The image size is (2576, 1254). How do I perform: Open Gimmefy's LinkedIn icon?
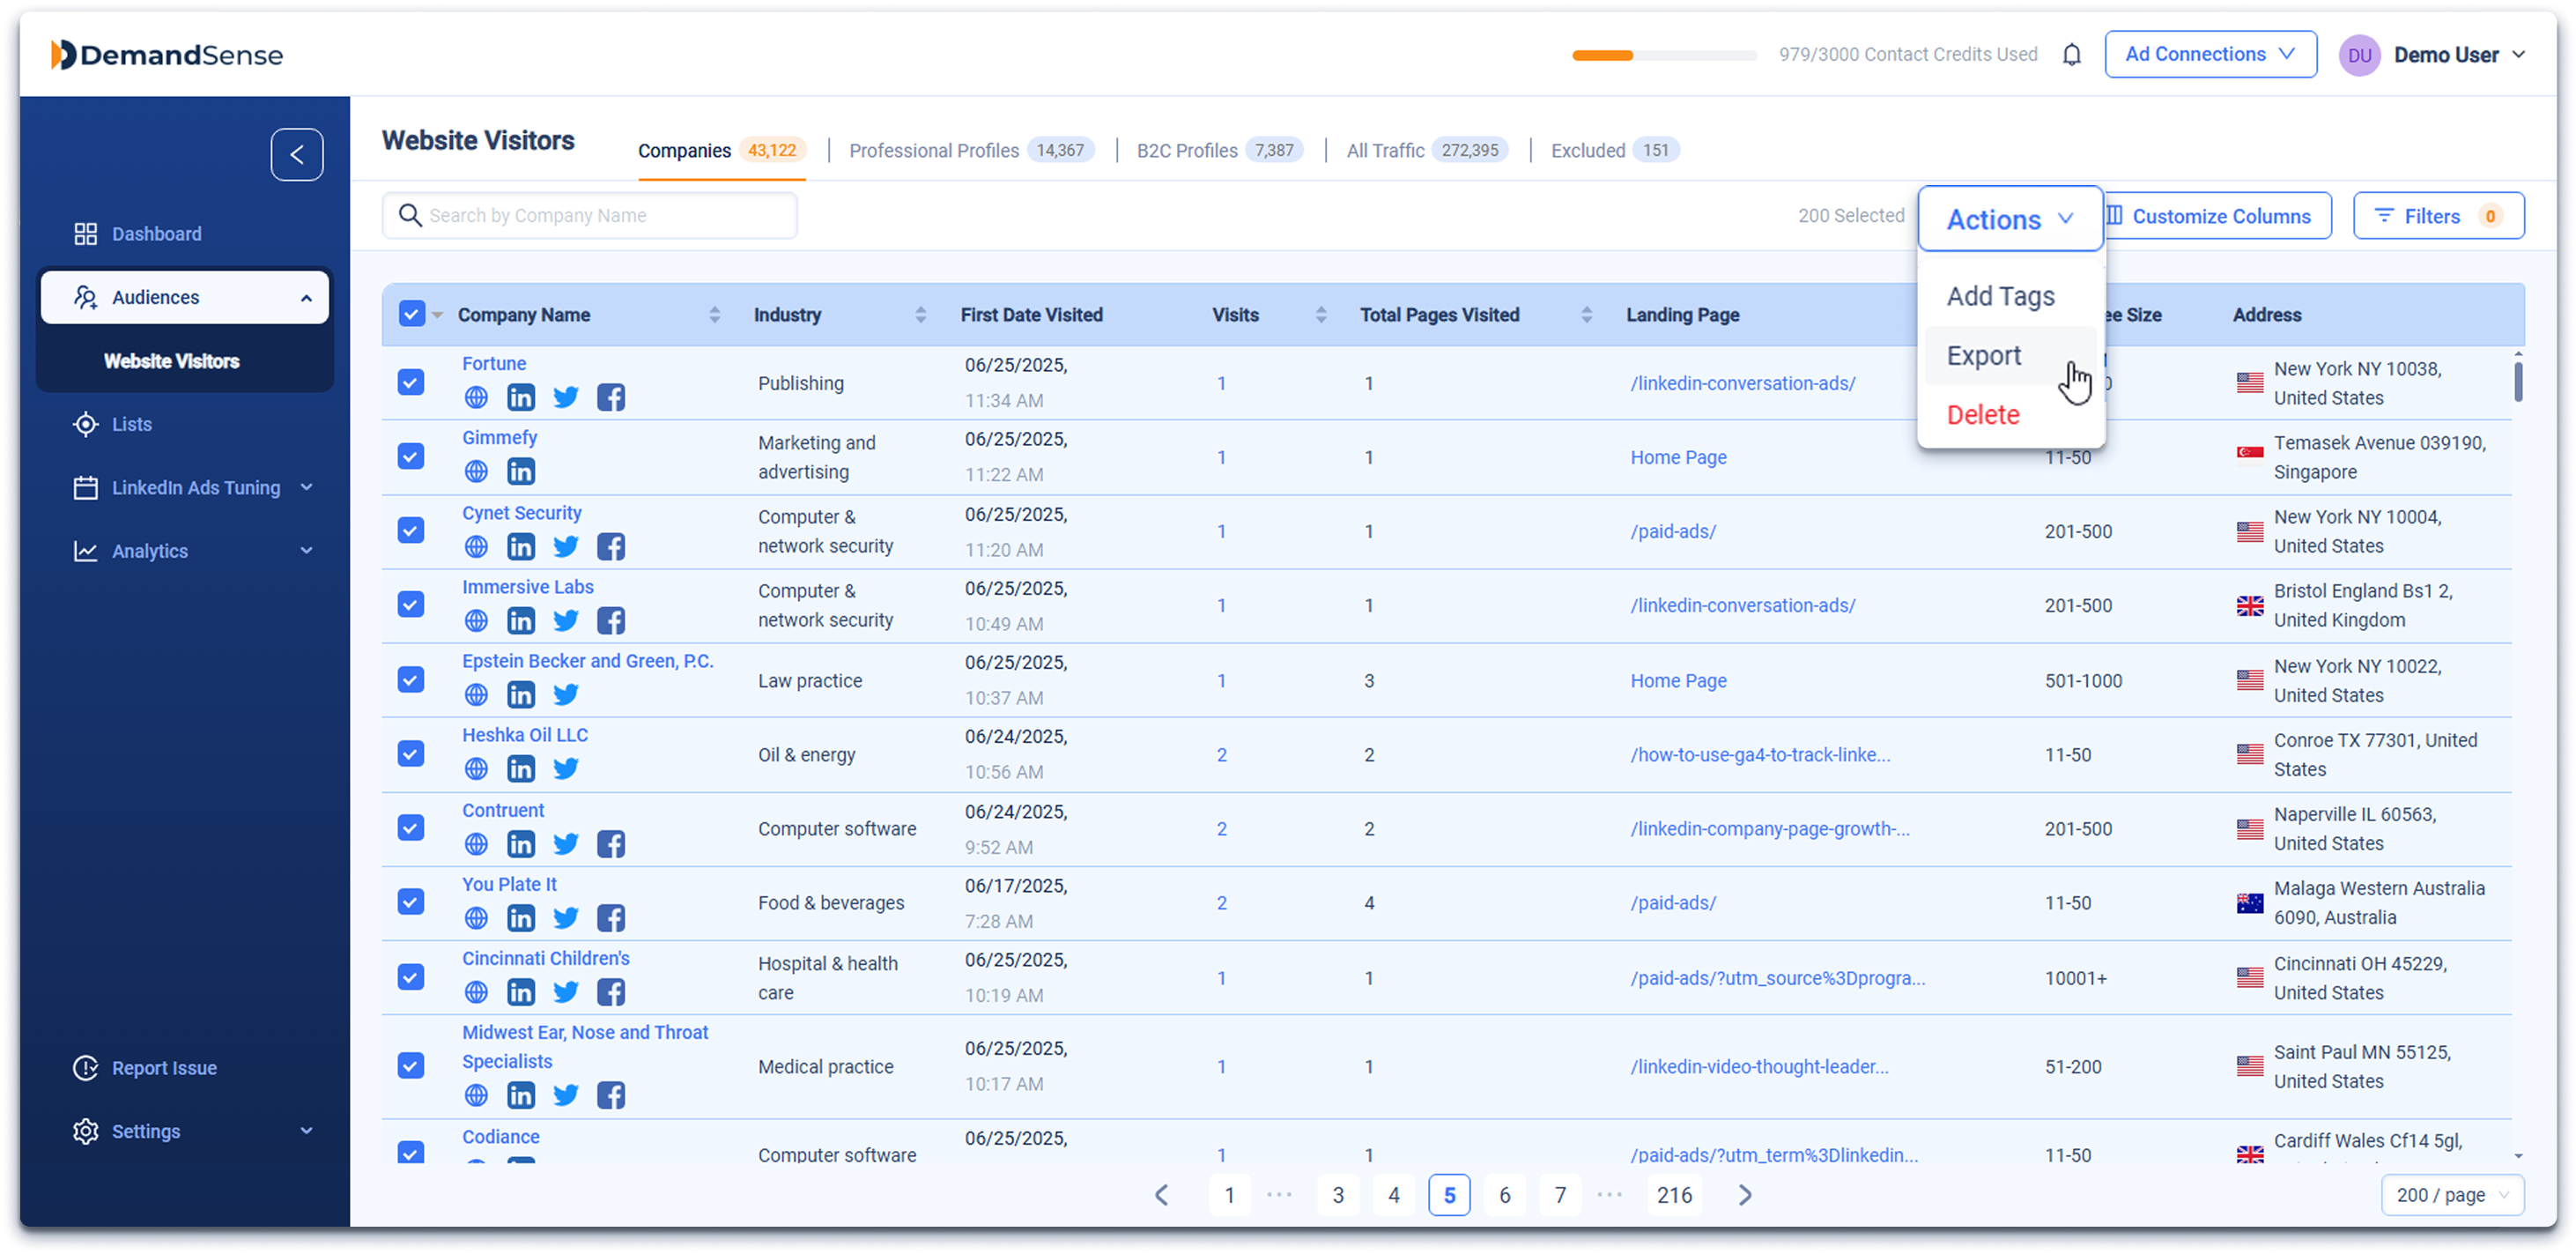(x=520, y=471)
